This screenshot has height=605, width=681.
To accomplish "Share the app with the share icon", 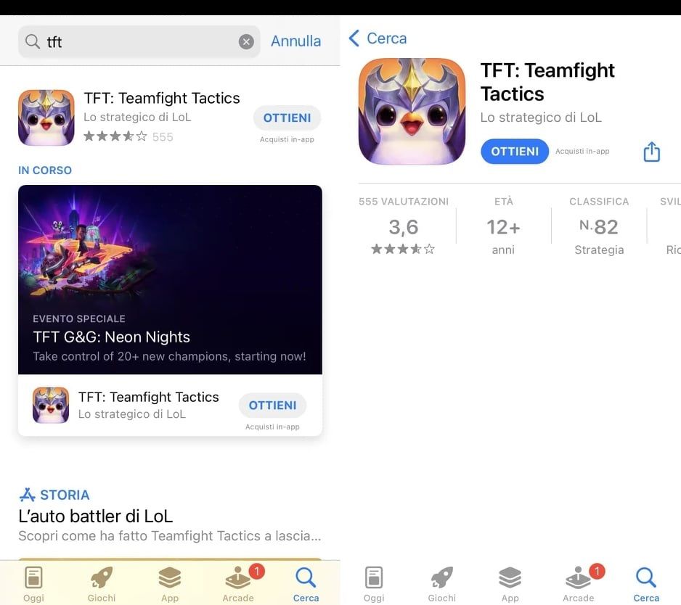I will point(651,152).
